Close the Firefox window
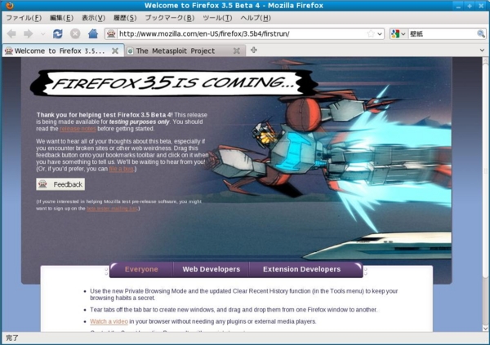The height and width of the screenshot is (345, 490). [481, 6]
